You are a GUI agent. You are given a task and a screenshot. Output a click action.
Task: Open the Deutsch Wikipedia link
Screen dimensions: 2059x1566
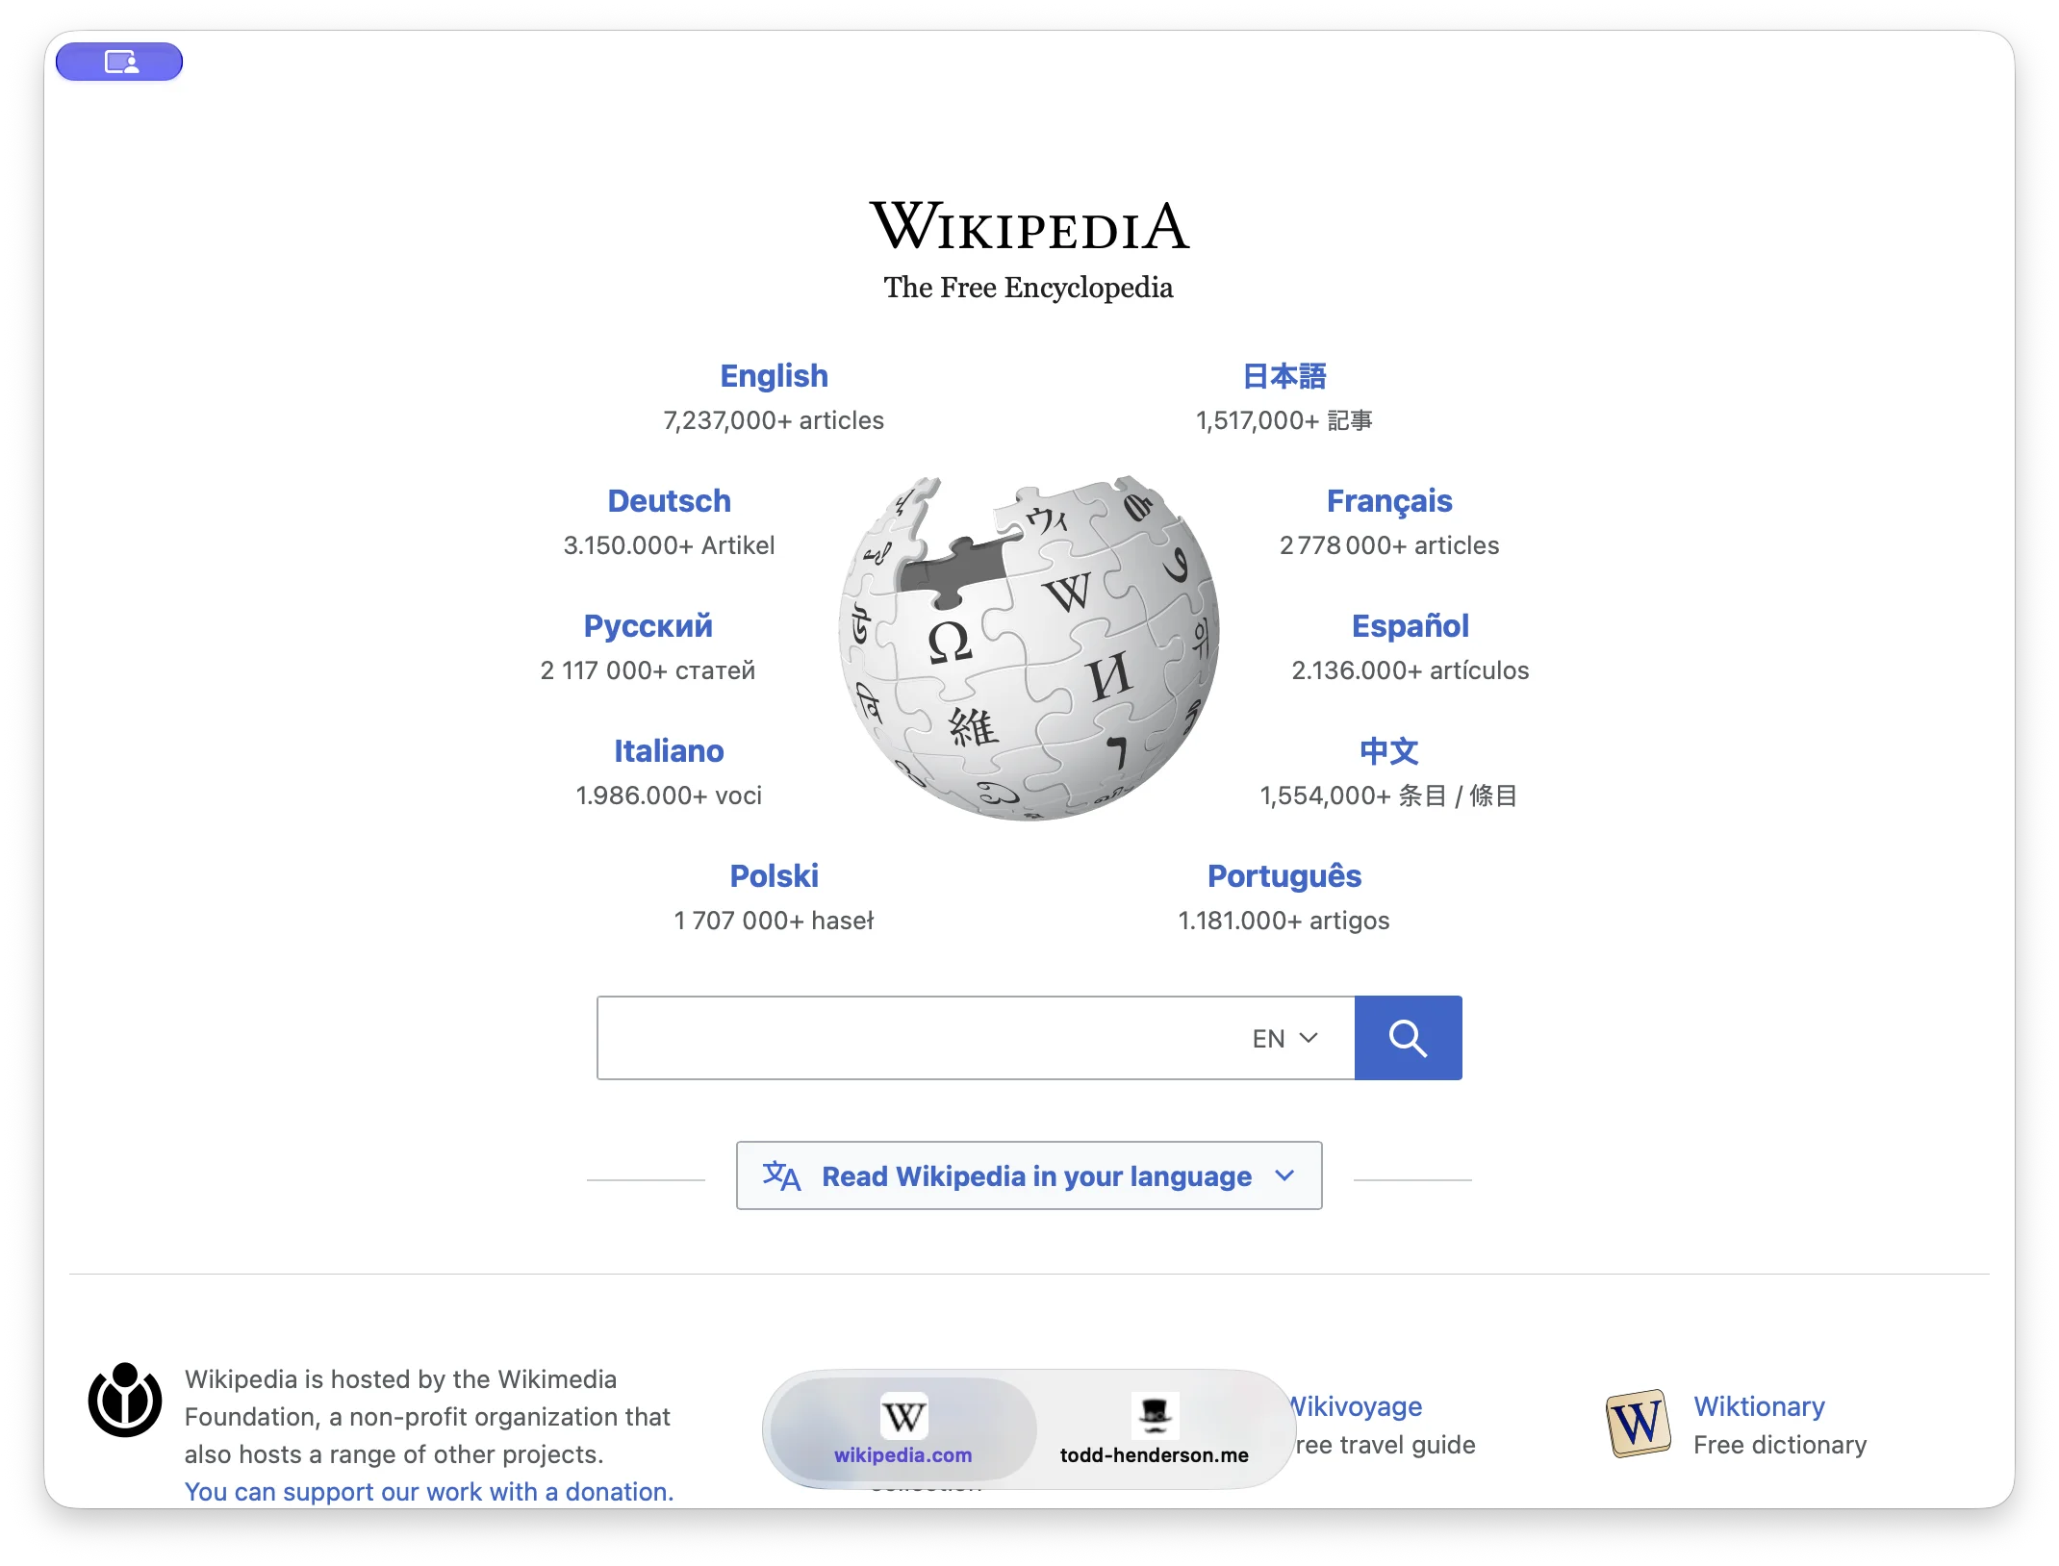[669, 500]
